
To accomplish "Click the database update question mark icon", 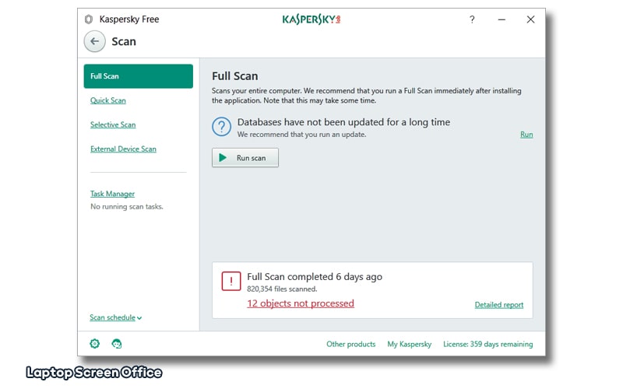I will pyautogui.click(x=221, y=127).
